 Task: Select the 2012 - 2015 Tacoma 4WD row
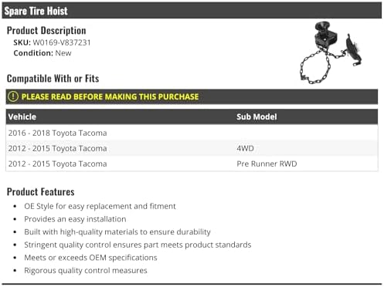tap(192, 148)
